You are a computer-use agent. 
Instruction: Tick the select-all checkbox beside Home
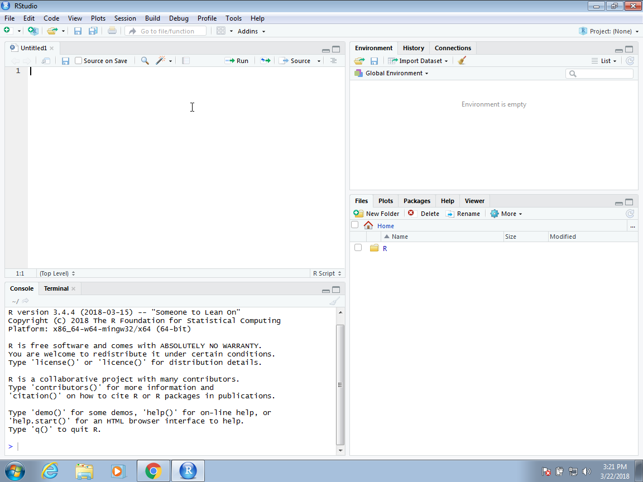(354, 225)
